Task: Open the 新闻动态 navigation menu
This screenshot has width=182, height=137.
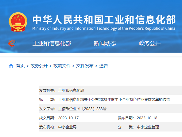Action: (105, 43)
